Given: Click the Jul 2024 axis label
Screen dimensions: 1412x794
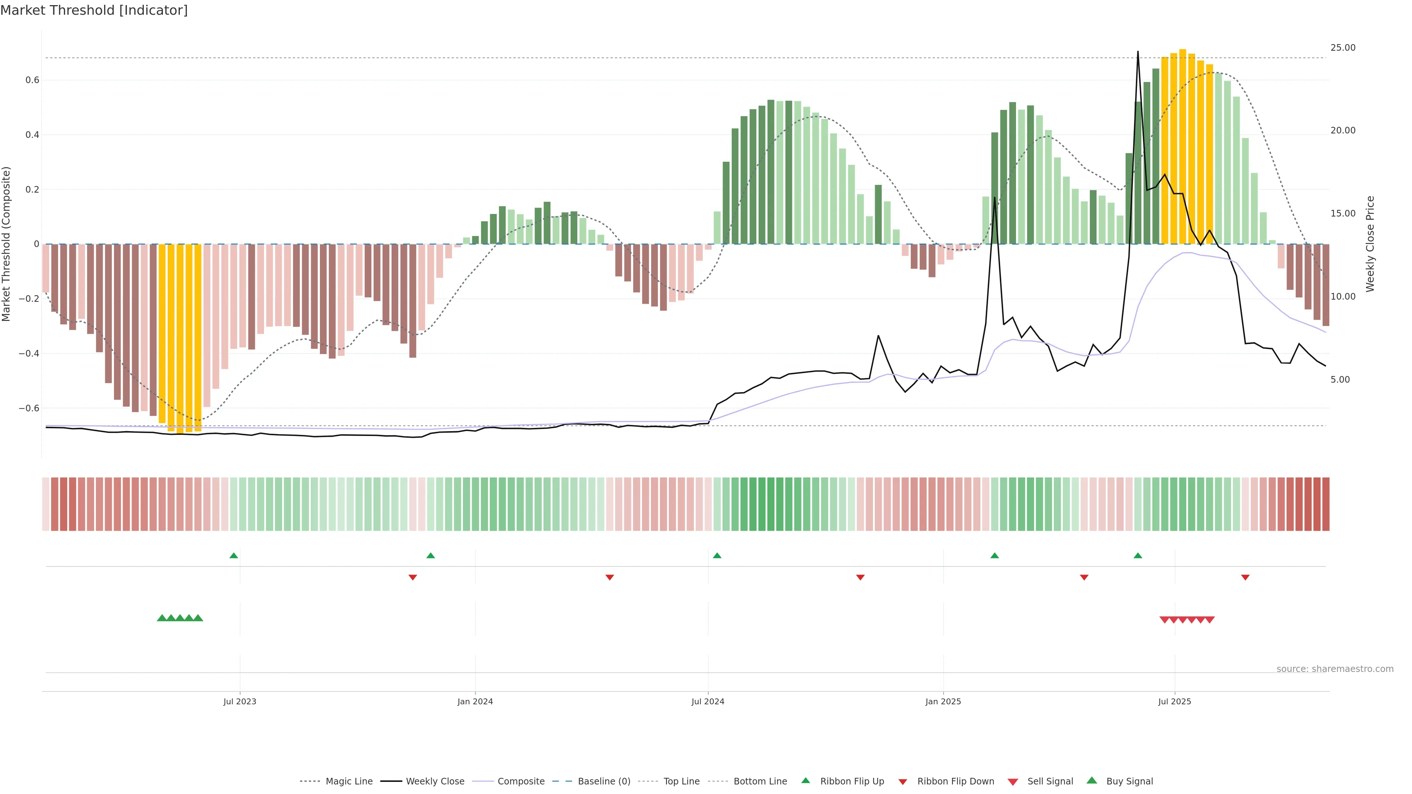Looking at the screenshot, I should [x=707, y=701].
